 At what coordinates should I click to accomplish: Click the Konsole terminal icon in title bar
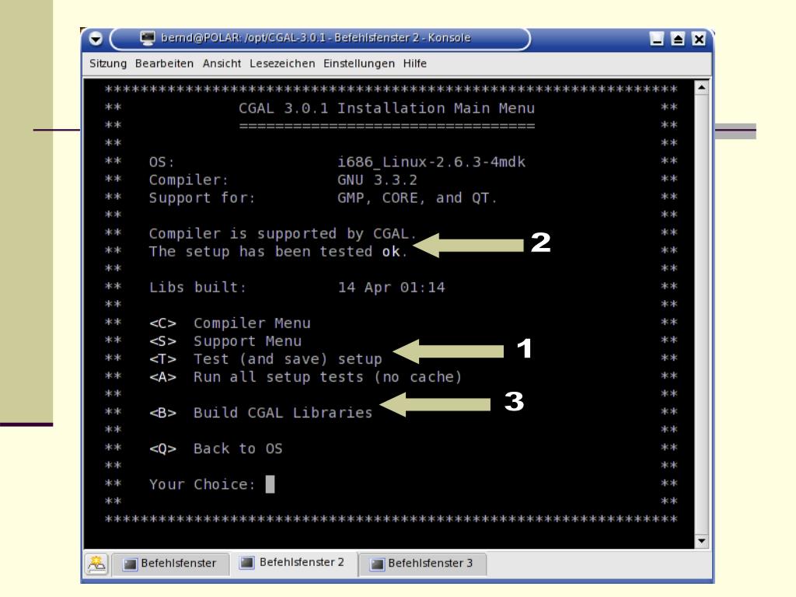point(147,38)
